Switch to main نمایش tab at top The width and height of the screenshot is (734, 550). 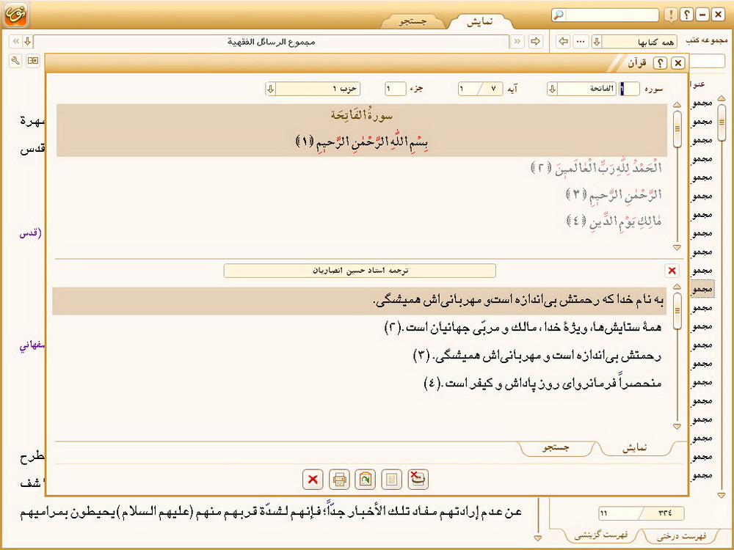coord(480,21)
